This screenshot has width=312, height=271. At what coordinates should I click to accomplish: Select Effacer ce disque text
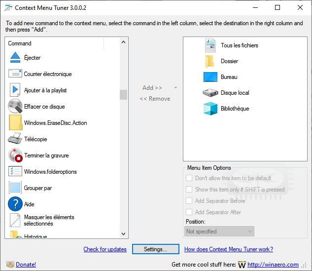(44, 107)
